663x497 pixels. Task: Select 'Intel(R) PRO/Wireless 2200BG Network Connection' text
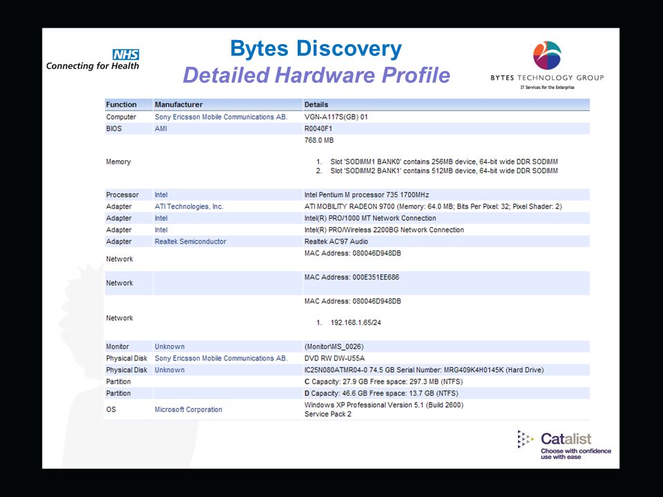tap(384, 230)
